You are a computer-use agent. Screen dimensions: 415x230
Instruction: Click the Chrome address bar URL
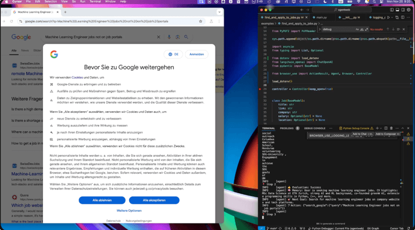[x=97, y=22]
